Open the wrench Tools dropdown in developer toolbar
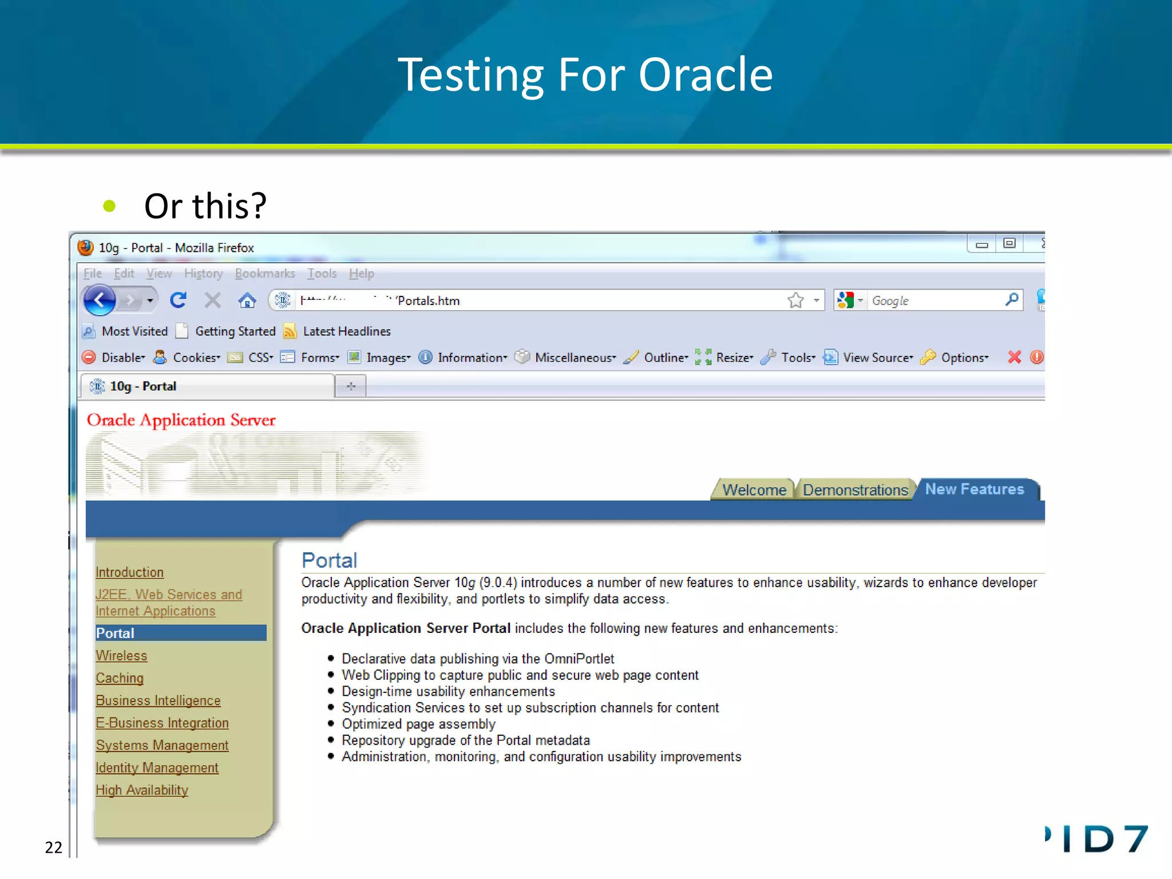The height and width of the screenshot is (879, 1172). coord(788,357)
